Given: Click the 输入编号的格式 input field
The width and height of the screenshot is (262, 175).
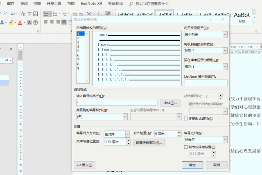Looking at the screenshot, I should 117,102.
